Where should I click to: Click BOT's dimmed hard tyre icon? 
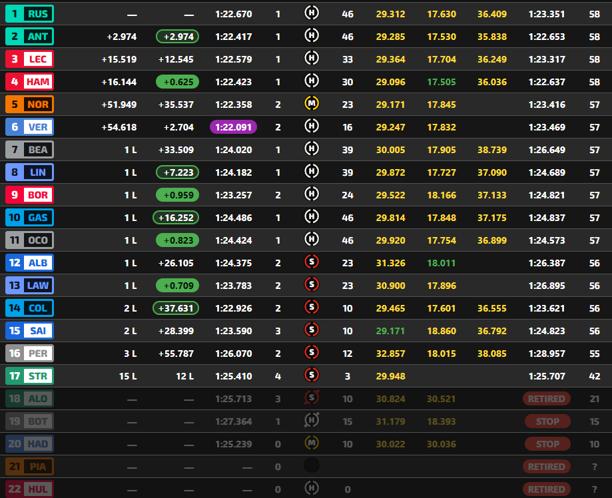[x=312, y=420]
